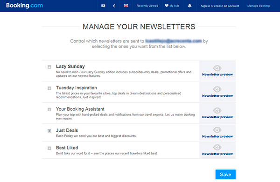Screen dimensions: 280x182
Task: Click the Save button
Action: 225,175
